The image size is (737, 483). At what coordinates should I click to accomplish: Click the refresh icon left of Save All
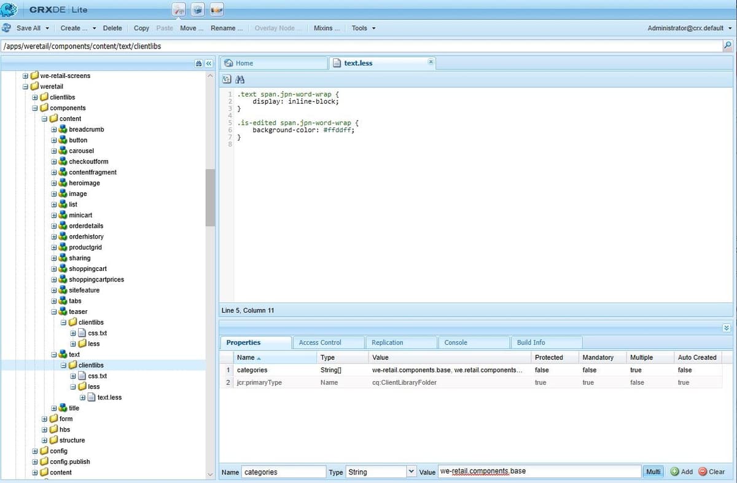[x=6, y=28]
